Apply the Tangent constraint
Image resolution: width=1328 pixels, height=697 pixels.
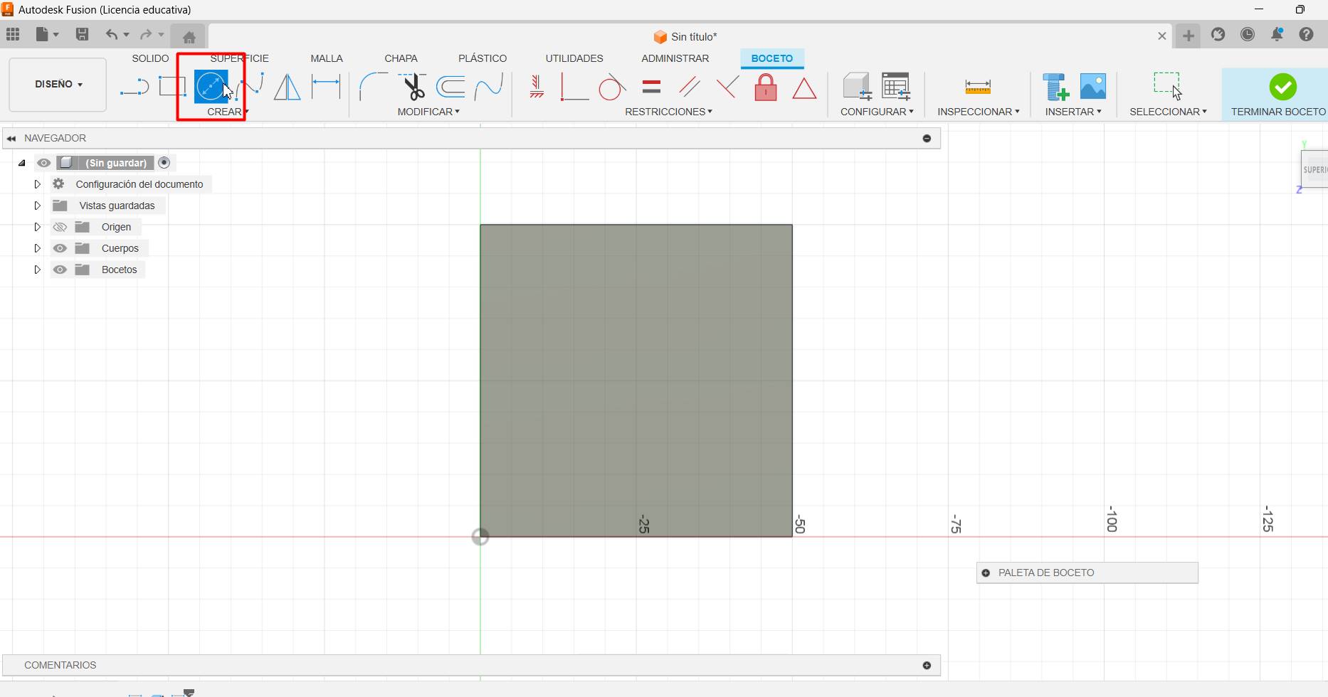(611, 87)
